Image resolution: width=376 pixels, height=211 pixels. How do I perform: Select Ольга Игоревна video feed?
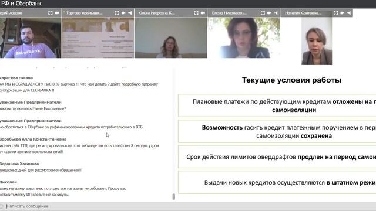pos(171,38)
